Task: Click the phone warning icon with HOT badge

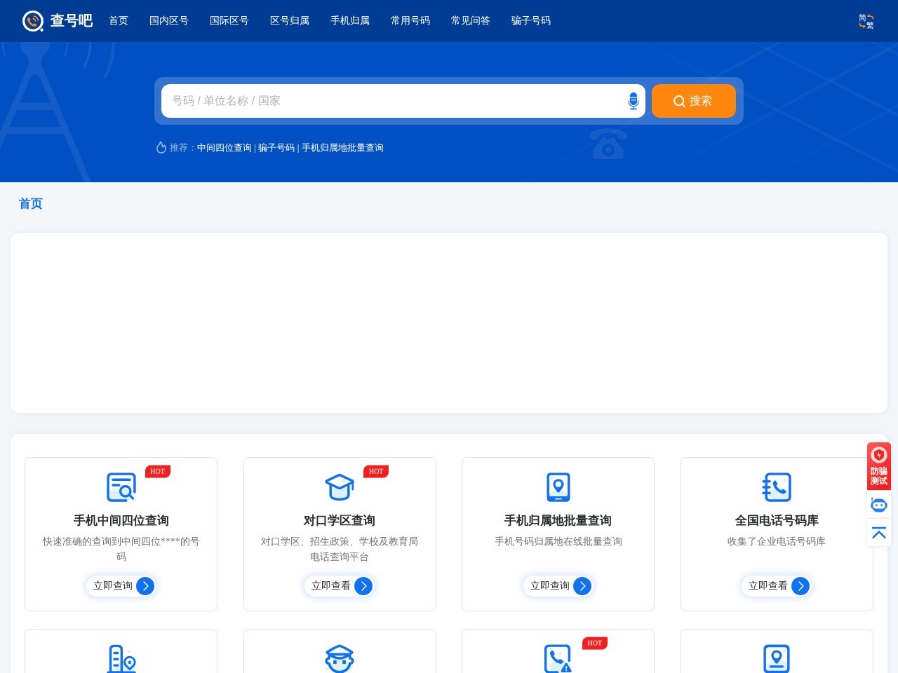Action: pos(558,659)
